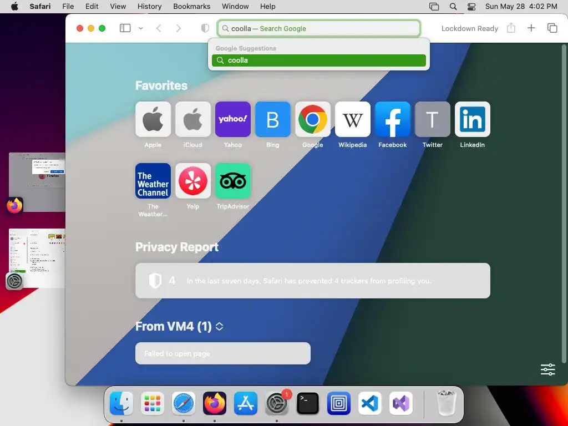568x426 pixels.
Task: Click the Lockdown Ready label
Action: (x=469, y=29)
